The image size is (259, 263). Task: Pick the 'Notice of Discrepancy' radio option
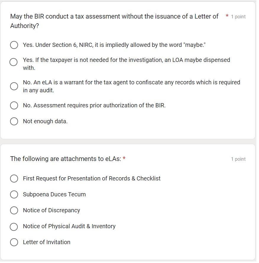[14, 210]
